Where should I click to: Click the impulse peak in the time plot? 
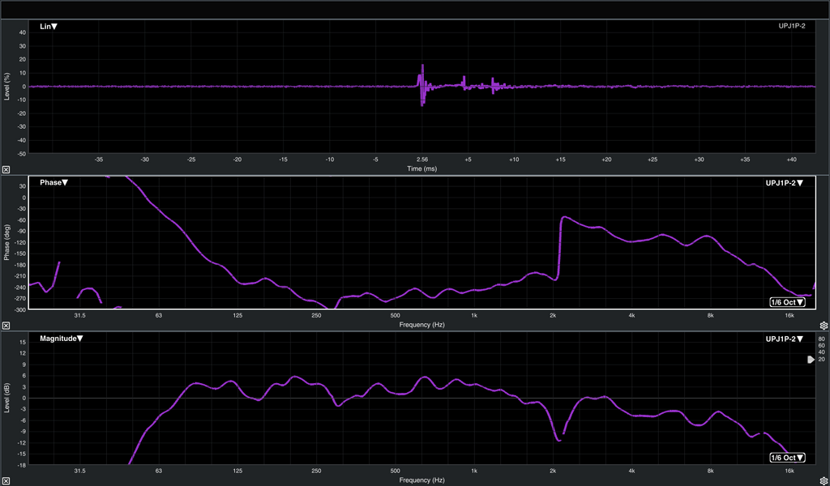pos(422,66)
